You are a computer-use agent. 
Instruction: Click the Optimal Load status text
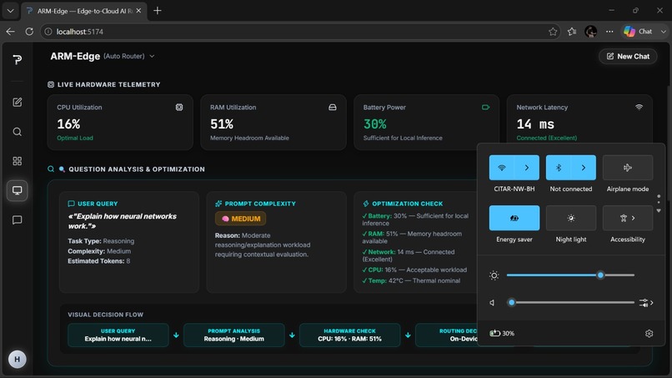click(75, 138)
